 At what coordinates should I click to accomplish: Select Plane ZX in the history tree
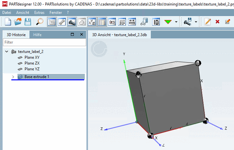click(32, 63)
